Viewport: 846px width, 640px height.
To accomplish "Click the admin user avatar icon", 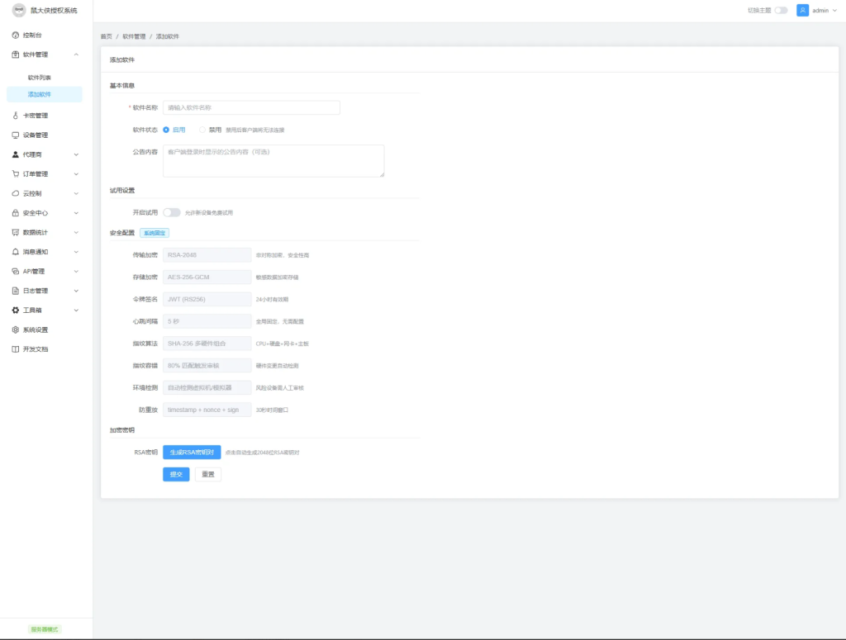I will 802,11.
